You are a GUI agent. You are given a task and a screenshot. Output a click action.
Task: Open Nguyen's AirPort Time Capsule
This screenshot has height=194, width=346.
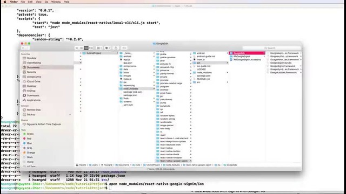(42, 124)
